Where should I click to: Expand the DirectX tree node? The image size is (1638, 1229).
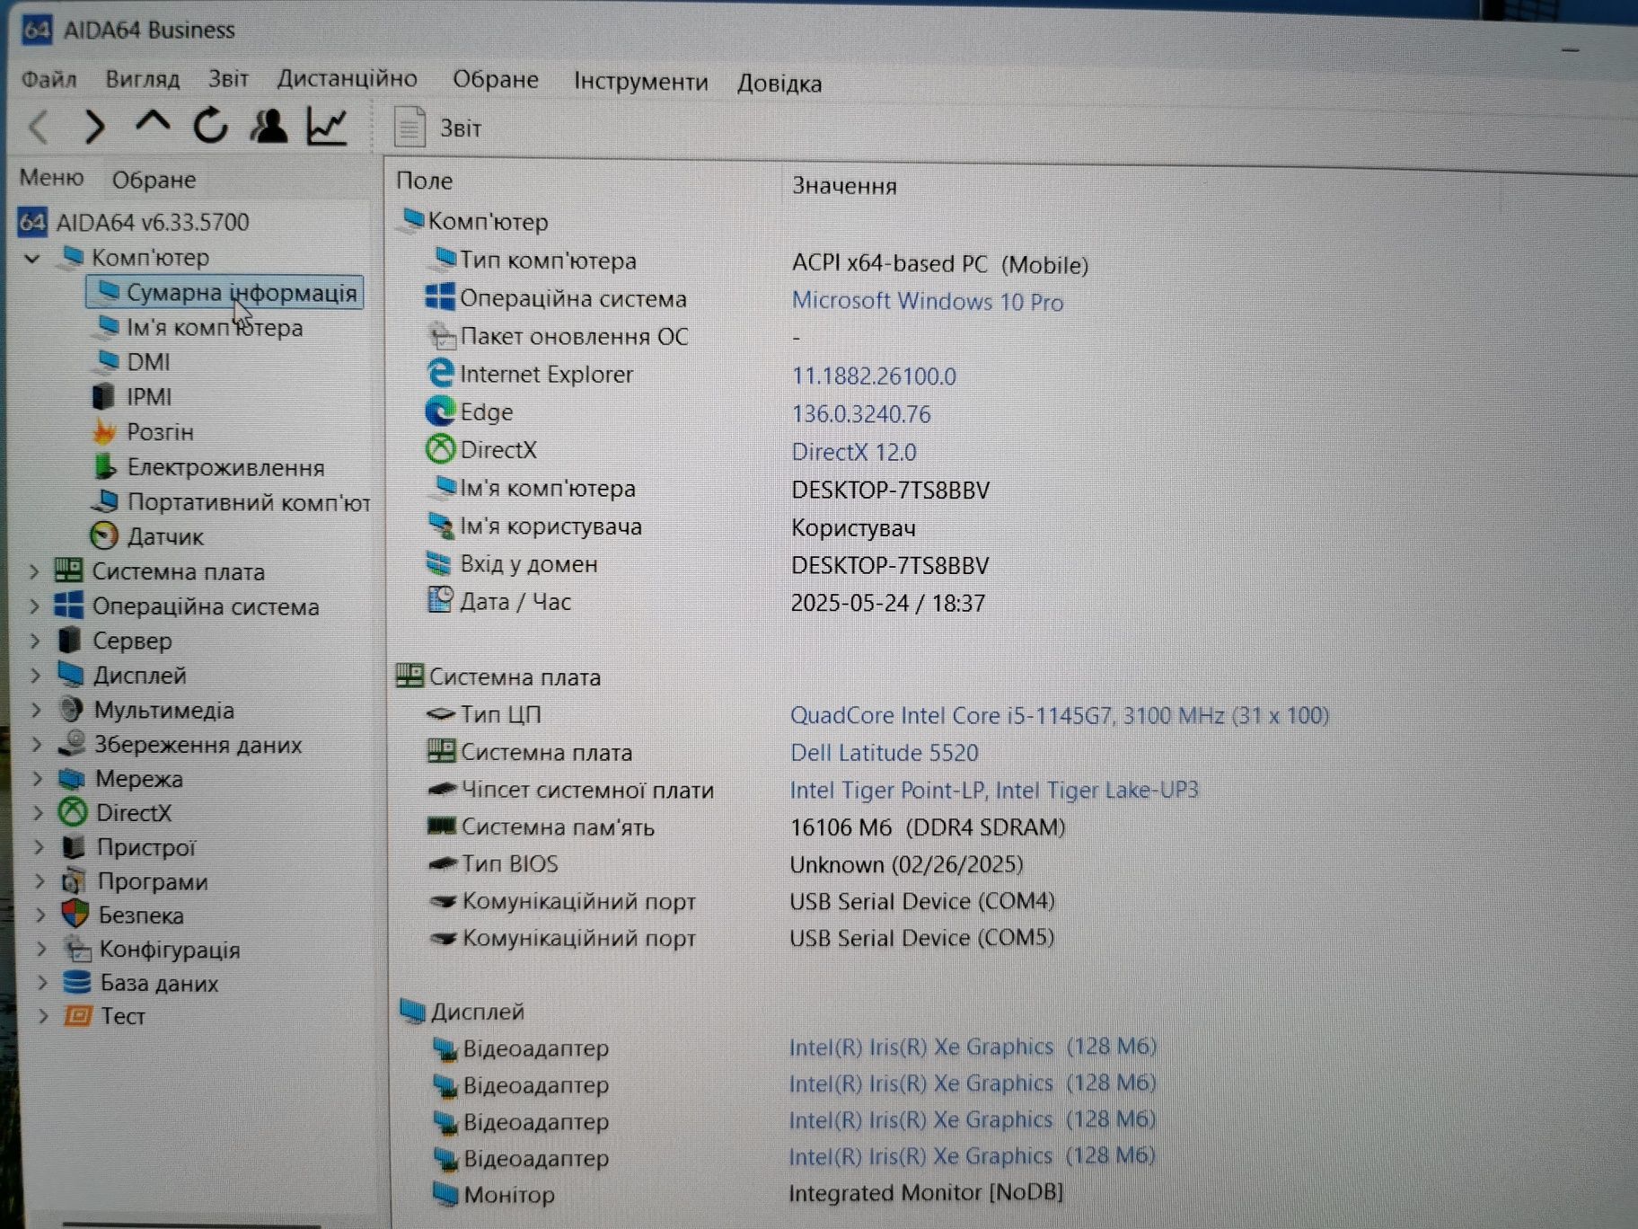point(38,813)
